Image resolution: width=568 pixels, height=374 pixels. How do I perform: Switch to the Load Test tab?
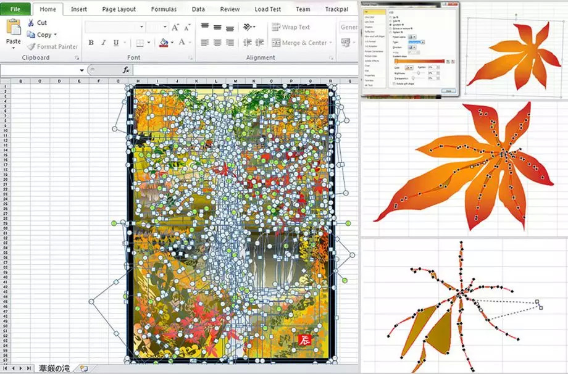pos(268,9)
